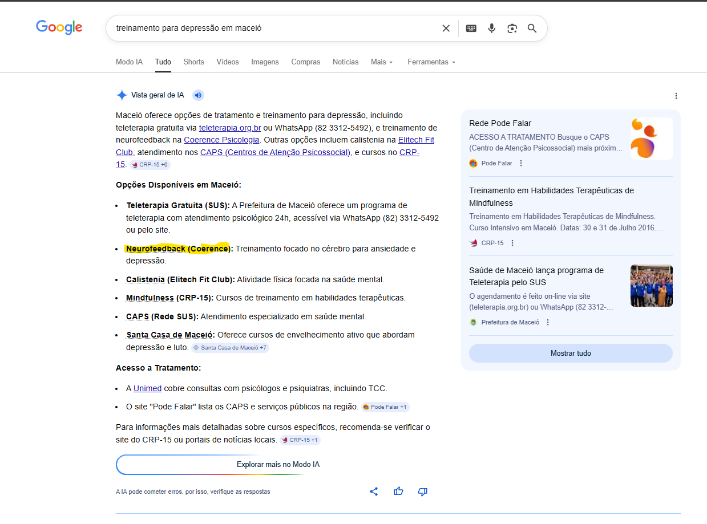Click Mostrar tudo button
Viewport: 707px width, 524px height.
(571, 353)
